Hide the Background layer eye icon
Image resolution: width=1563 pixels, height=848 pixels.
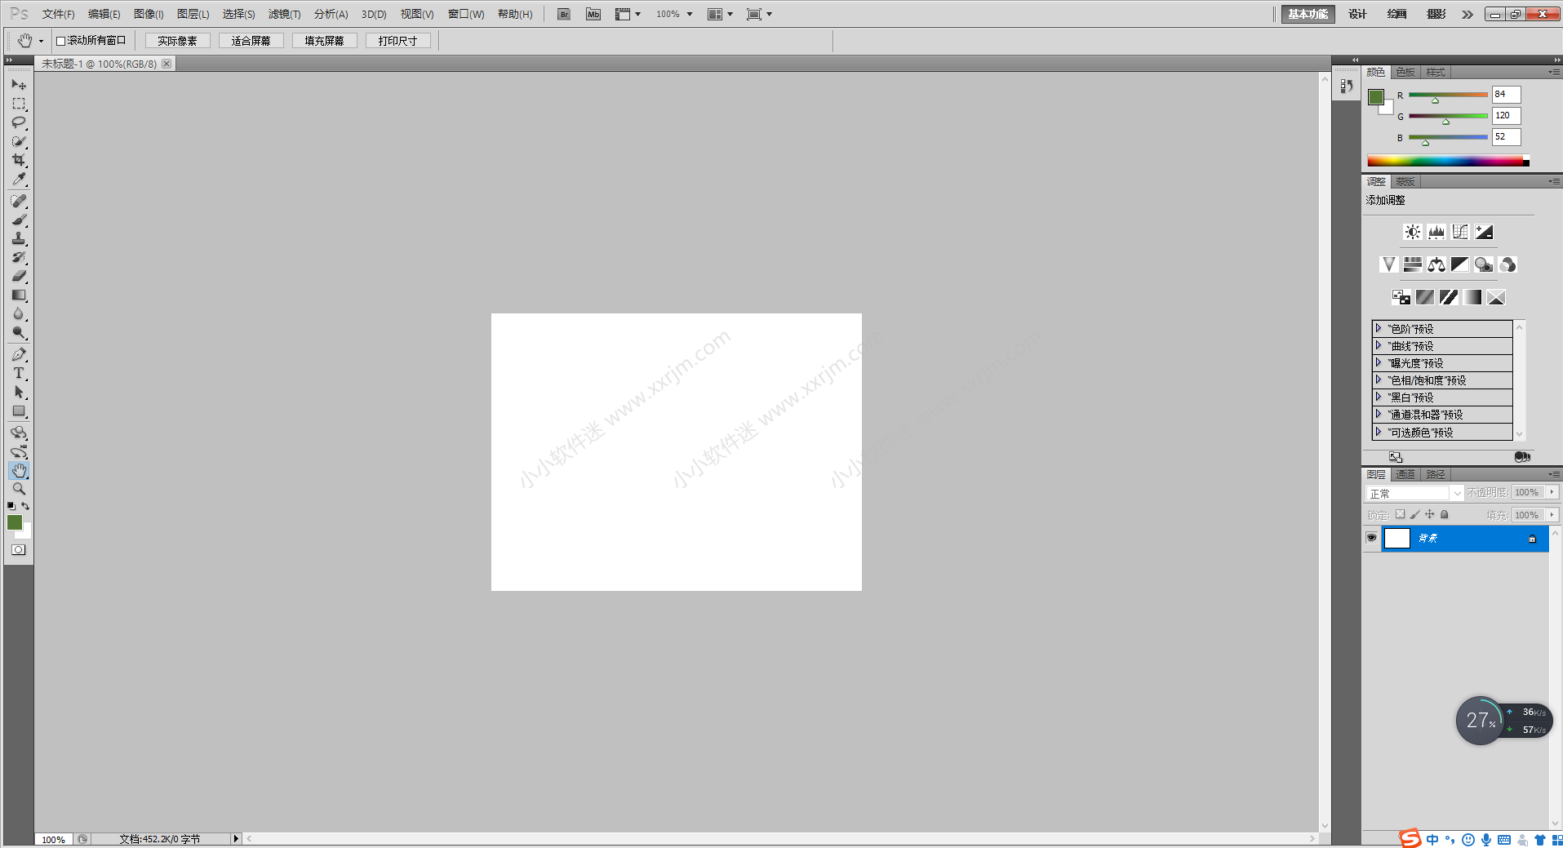(x=1371, y=538)
